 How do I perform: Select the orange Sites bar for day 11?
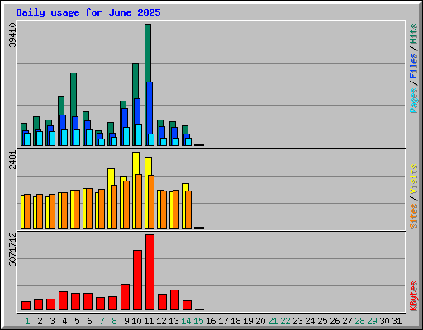point(151,201)
